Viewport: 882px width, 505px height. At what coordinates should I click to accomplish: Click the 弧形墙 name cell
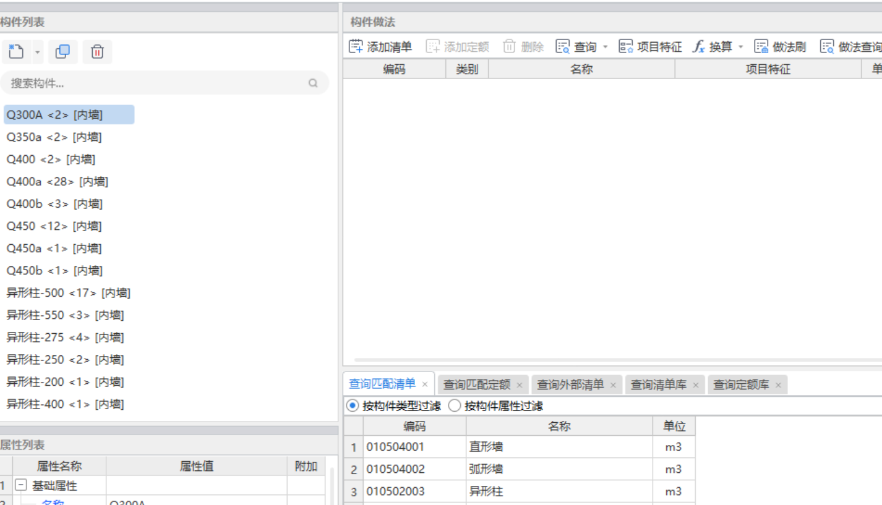pos(559,469)
